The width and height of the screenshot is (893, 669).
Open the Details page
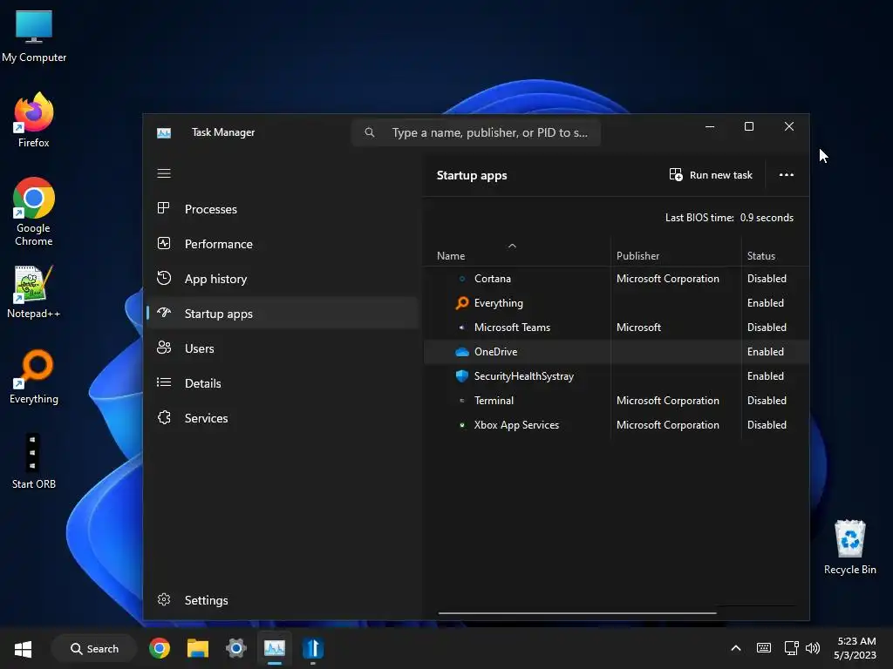[x=283, y=383]
